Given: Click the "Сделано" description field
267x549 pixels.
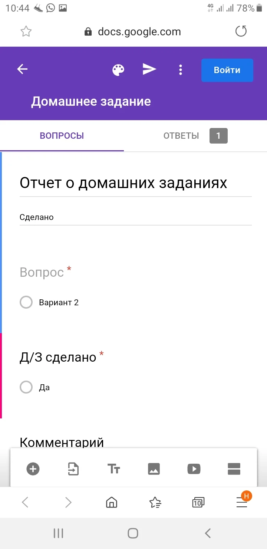Looking at the screenshot, I should (x=135, y=217).
